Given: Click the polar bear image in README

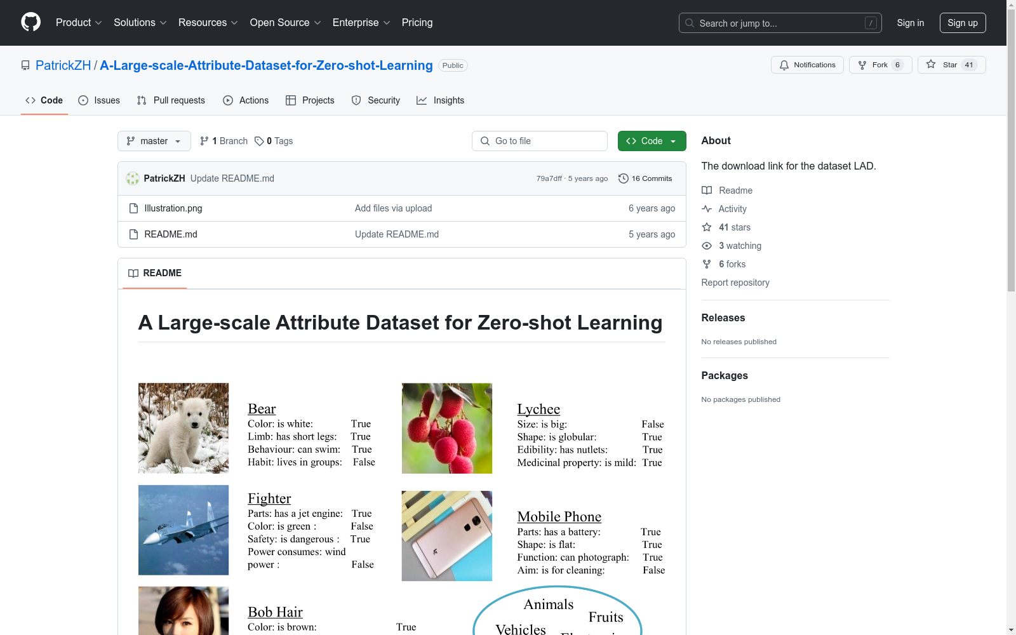Looking at the screenshot, I should coord(184,428).
